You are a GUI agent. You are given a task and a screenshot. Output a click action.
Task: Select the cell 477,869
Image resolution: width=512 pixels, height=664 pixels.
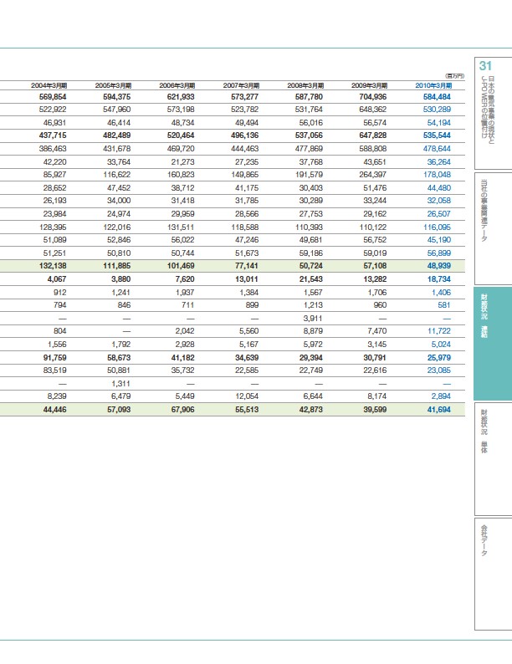coord(309,149)
